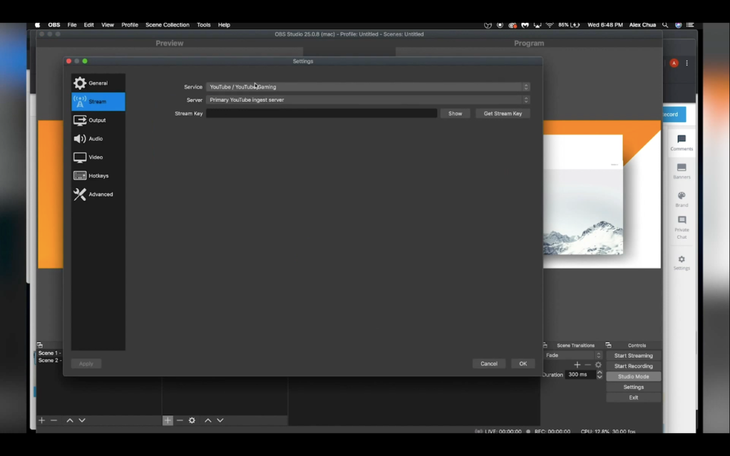
Task: Click the Record button in browser window
Action: (x=673, y=115)
